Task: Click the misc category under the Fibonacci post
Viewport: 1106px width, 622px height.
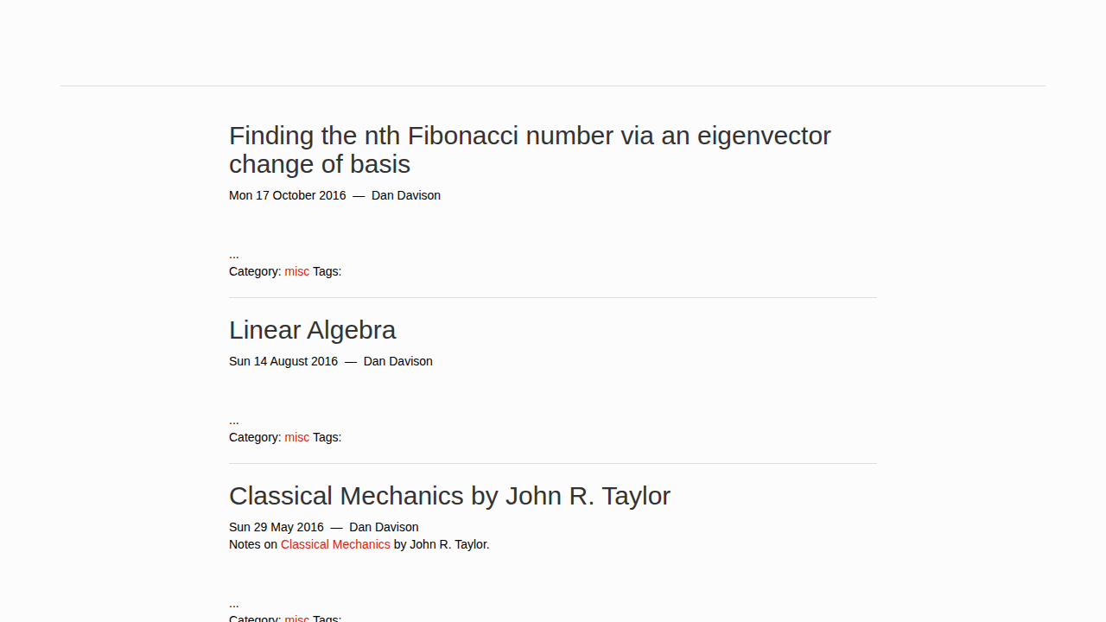Action: click(296, 271)
